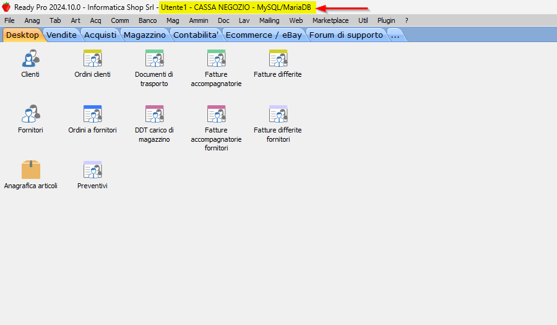Open the File menu
This screenshot has height=325, width=557.
click(9, 20)
